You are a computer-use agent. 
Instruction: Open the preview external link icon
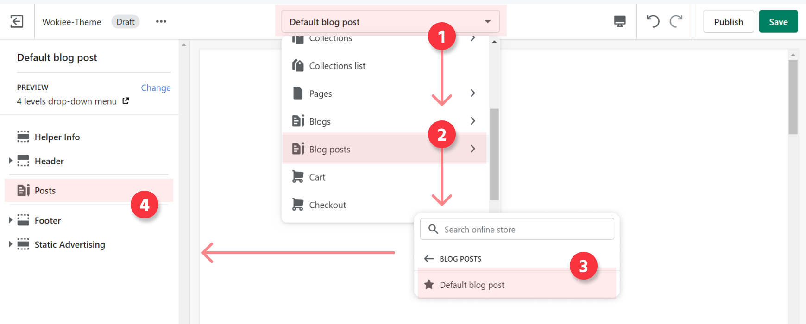(x=126, y=101)
